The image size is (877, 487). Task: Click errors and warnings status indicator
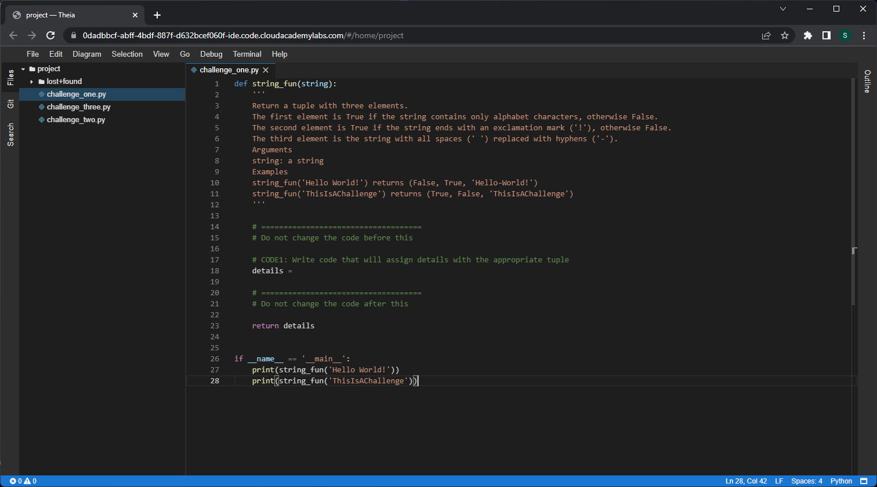[23, 481]
